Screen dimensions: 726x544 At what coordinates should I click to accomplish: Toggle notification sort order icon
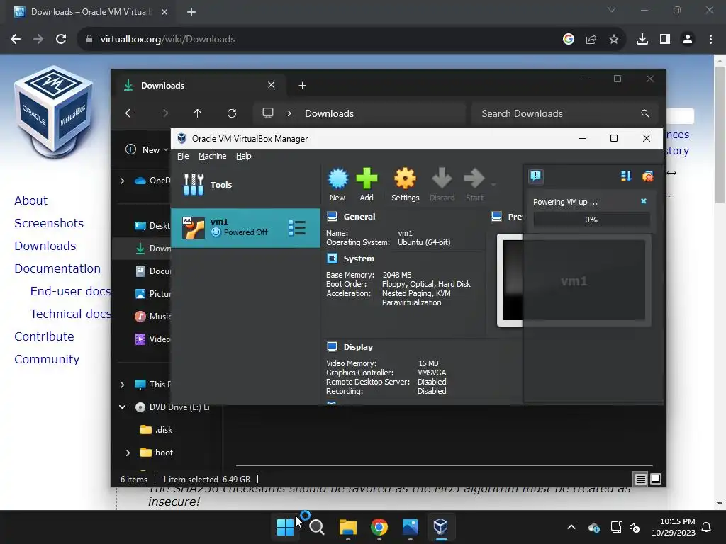click(626, 176)
